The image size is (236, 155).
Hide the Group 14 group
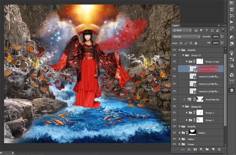(x=174, y=106)
